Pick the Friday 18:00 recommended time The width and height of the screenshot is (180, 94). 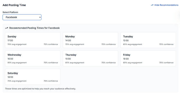(148, 58)
